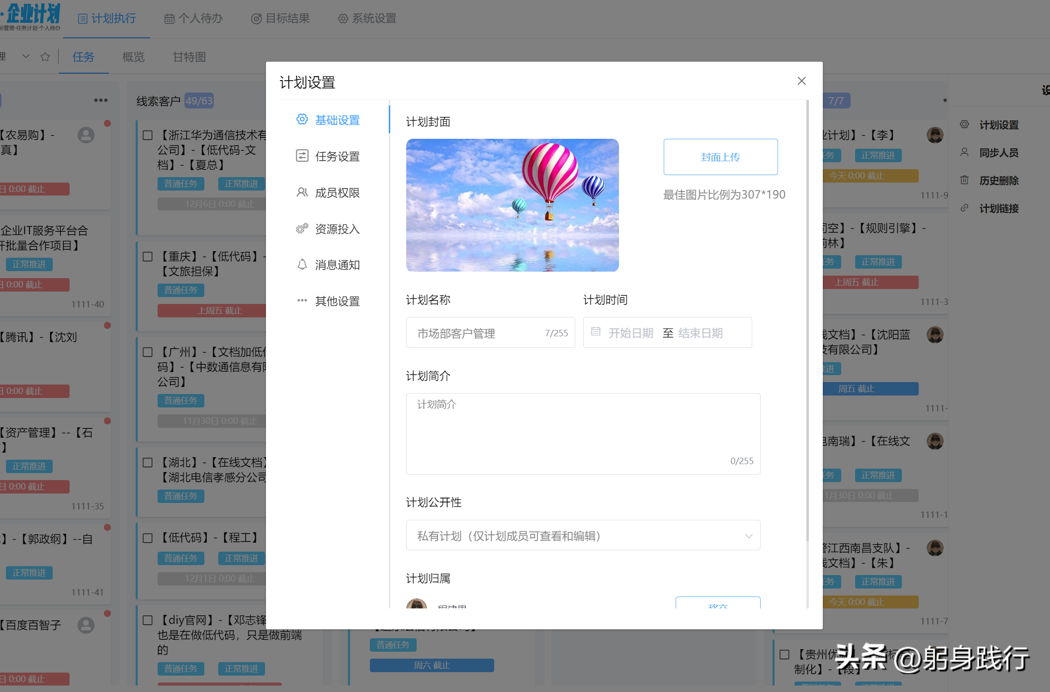The image size is (1050, 692).
Task: Click the 计划名称 input field
Action: tap(477, 333)
